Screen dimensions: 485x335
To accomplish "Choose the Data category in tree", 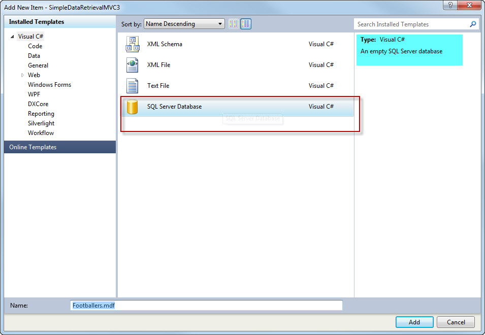I will click(x=34, y=56).
